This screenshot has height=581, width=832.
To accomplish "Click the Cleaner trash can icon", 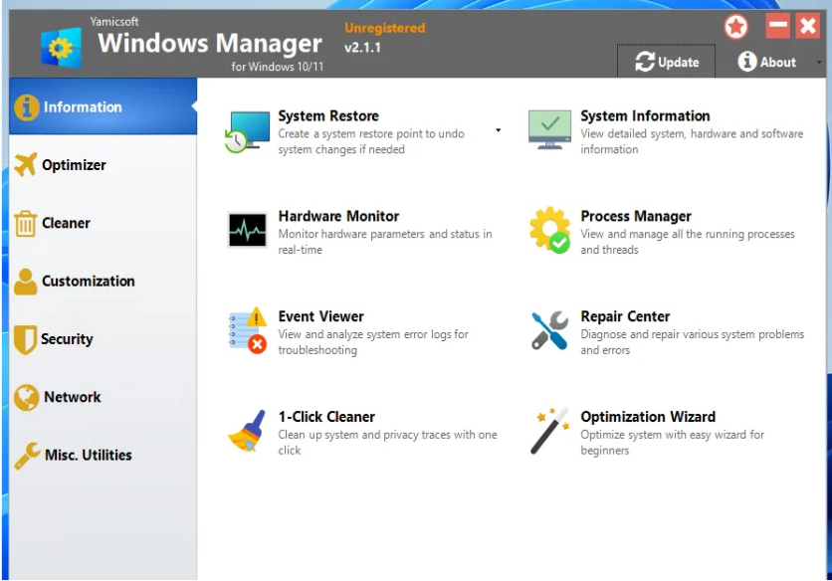I will pos(26,223).
